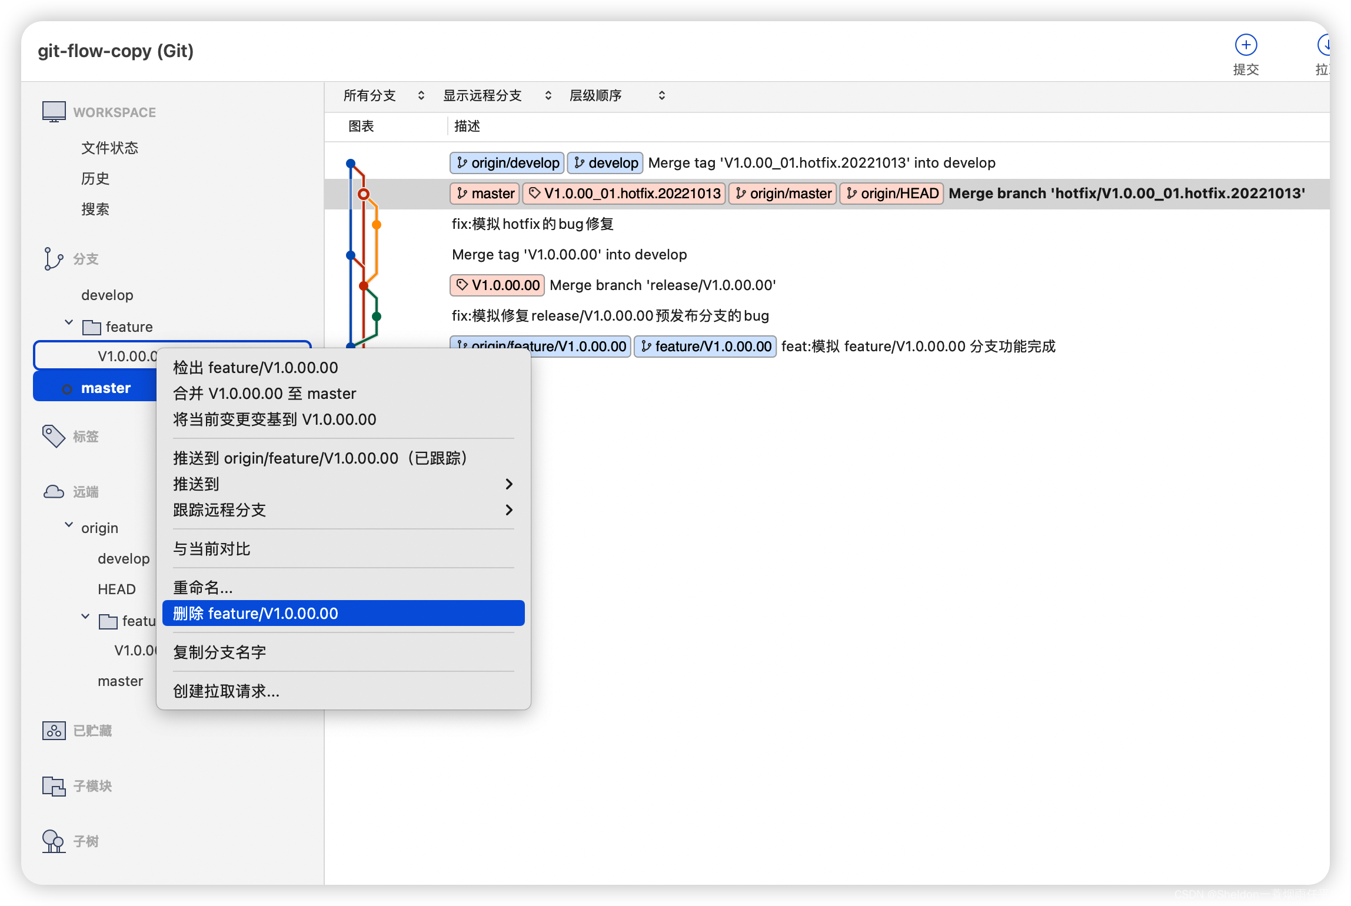This screenshot has width=1351, height=906.
Task: Open the 层级顺序 ordering dropdown
Action: click(x=617, y=95)
